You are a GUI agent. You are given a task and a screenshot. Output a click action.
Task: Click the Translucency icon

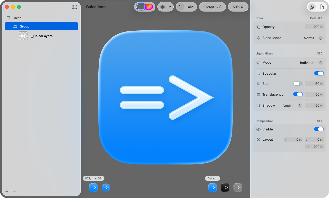(258, 94)
